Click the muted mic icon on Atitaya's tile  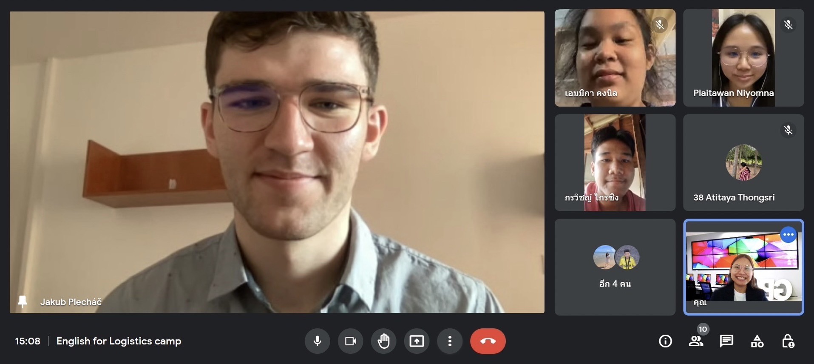tap(788, 130)
